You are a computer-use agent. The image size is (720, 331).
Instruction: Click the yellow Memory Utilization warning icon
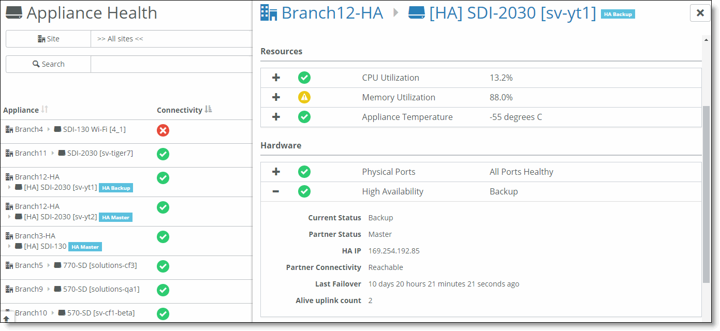(304, 97)
